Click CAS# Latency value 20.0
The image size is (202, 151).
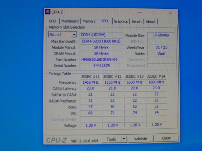[x=90, y=88]
